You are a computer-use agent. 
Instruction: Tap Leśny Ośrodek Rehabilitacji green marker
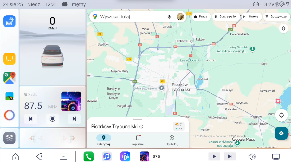click(252, 49)
